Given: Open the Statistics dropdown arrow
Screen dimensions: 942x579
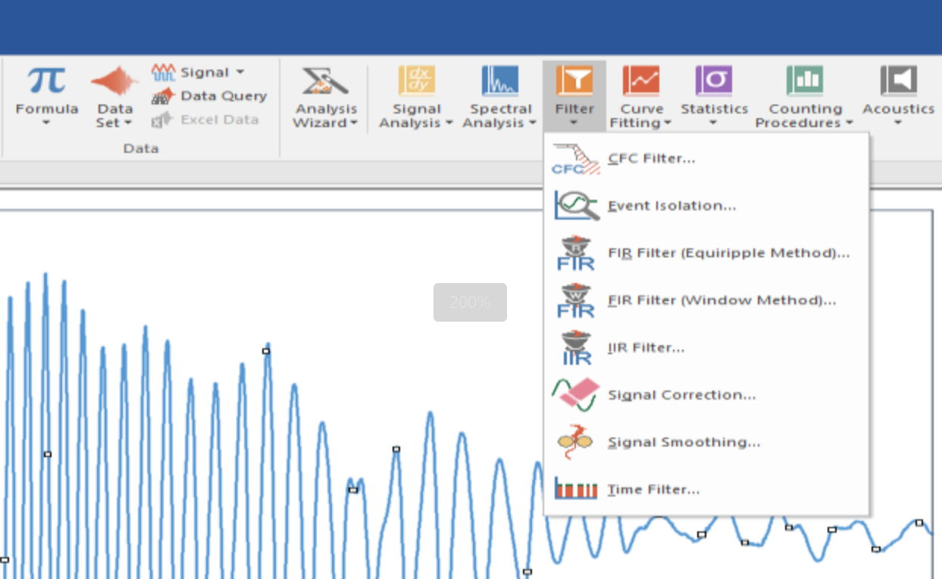Looking at the screenshot, I should 714,123.
